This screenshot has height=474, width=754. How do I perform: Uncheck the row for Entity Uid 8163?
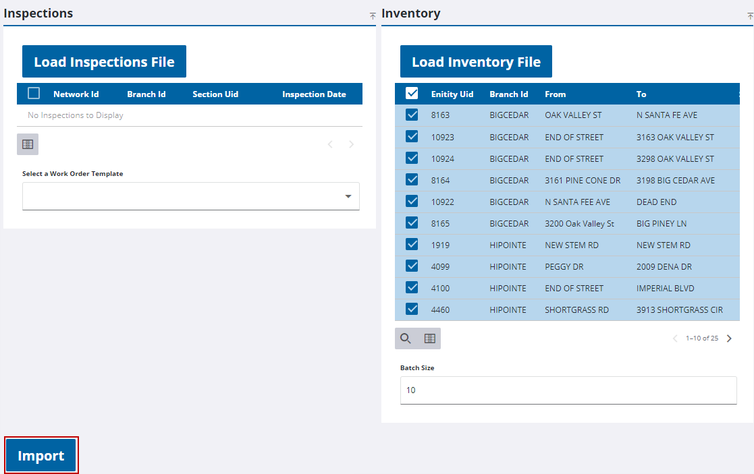(x=412, y=115)
